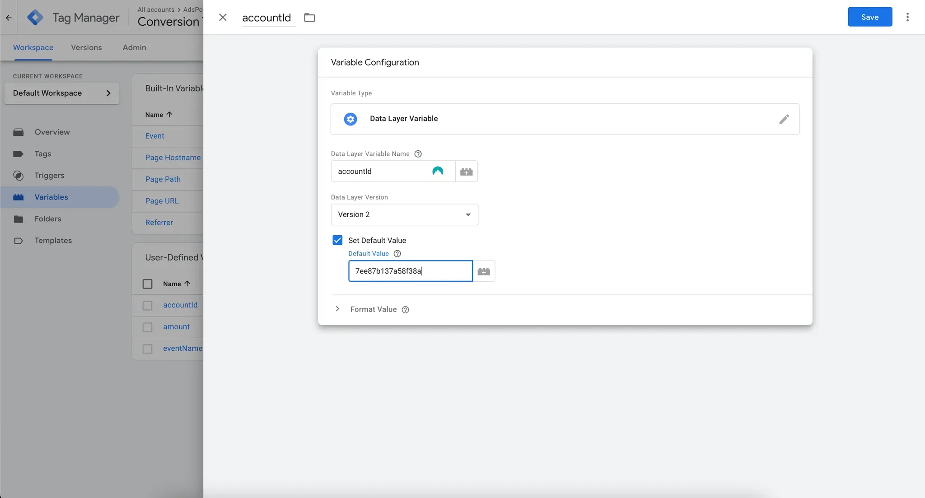Sort user-defined variables by Name
Image resolution: width=925 pixels, height=498 pixels.
point(177,284)
